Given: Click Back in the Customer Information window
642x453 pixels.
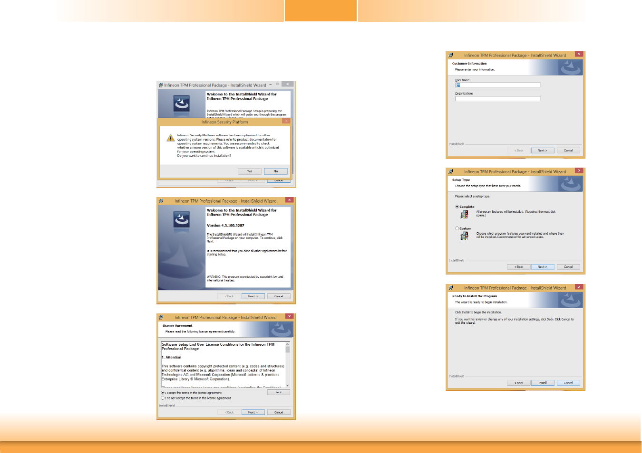Looking at the screenshot, I should click(x=519, y=151).
